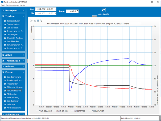Click the SPWTREND app icon in title bar
The image size is (161, 121).
(2, 2)
